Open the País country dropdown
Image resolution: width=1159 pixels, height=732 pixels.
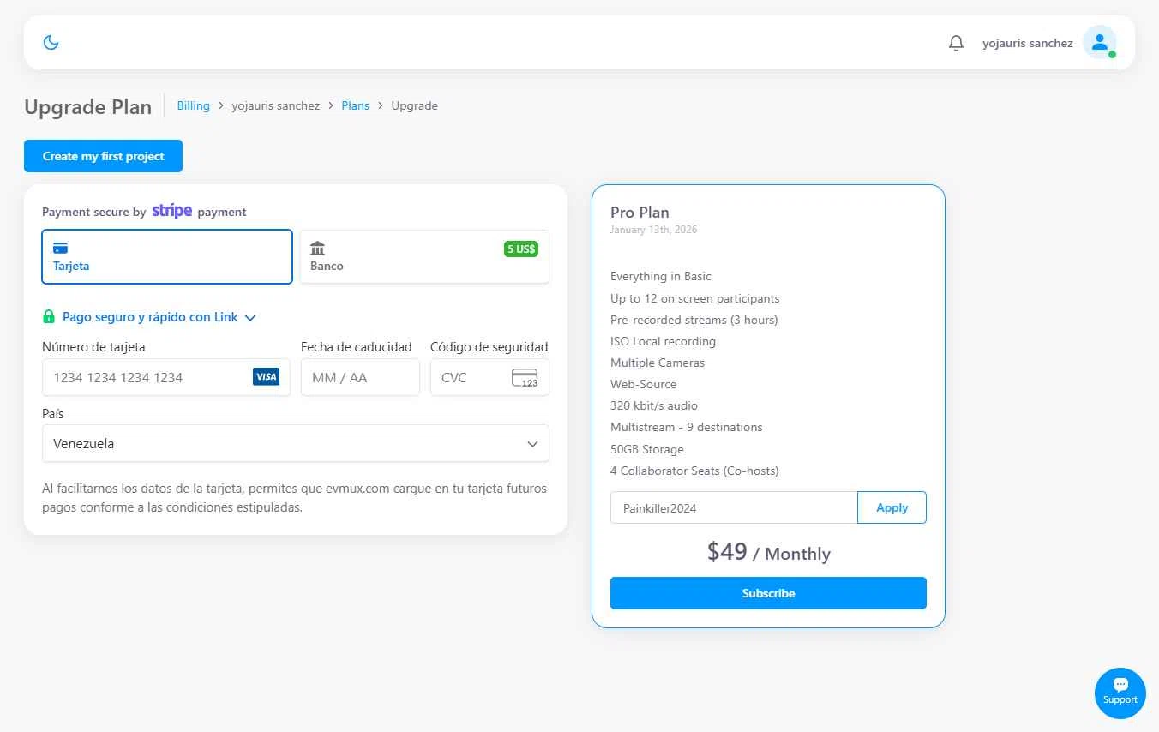click(296, 444)
